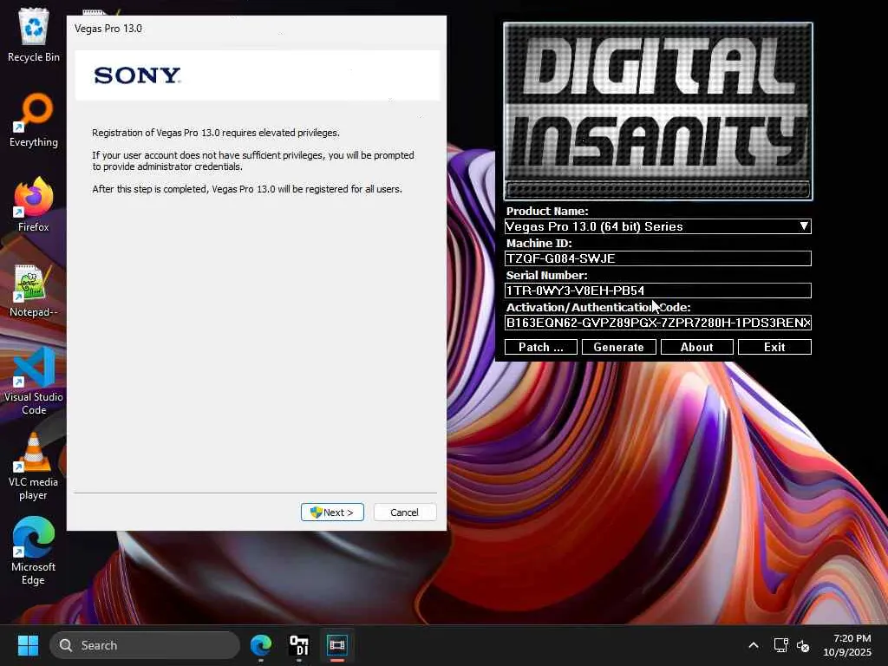Open the Firefox desktop shortcut
This screenshot has width=888, height=666.
34,205
